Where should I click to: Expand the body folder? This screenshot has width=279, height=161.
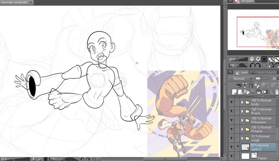click(x=242, y=102)
